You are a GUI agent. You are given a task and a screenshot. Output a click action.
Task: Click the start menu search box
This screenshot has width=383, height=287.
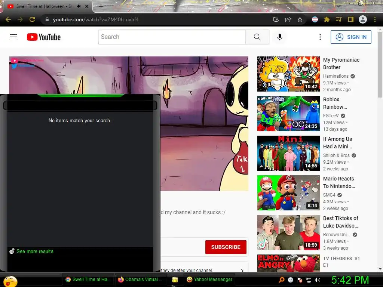coord(80,105)
